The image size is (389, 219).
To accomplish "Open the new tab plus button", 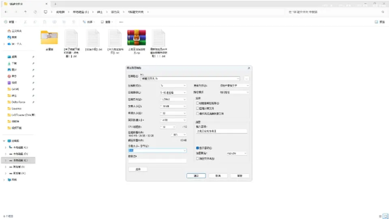I will [x=55, y=4].
